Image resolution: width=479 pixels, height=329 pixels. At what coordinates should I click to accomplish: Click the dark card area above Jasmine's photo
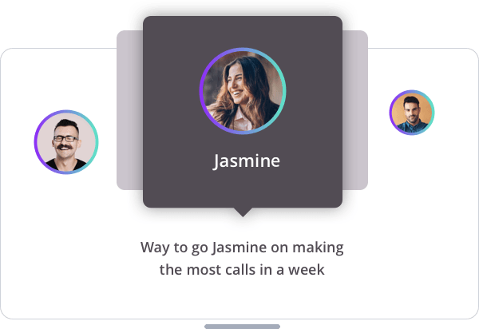(243, 32)
